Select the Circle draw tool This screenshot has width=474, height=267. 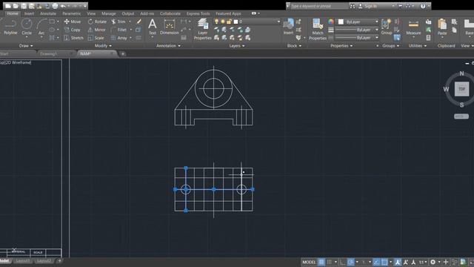[27, 27]
